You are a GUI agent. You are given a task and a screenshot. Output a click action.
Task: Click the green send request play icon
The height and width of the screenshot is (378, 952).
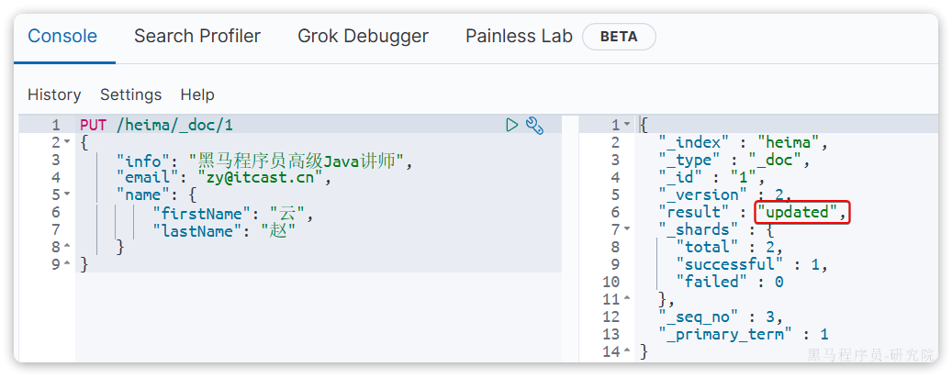(512, 125)
